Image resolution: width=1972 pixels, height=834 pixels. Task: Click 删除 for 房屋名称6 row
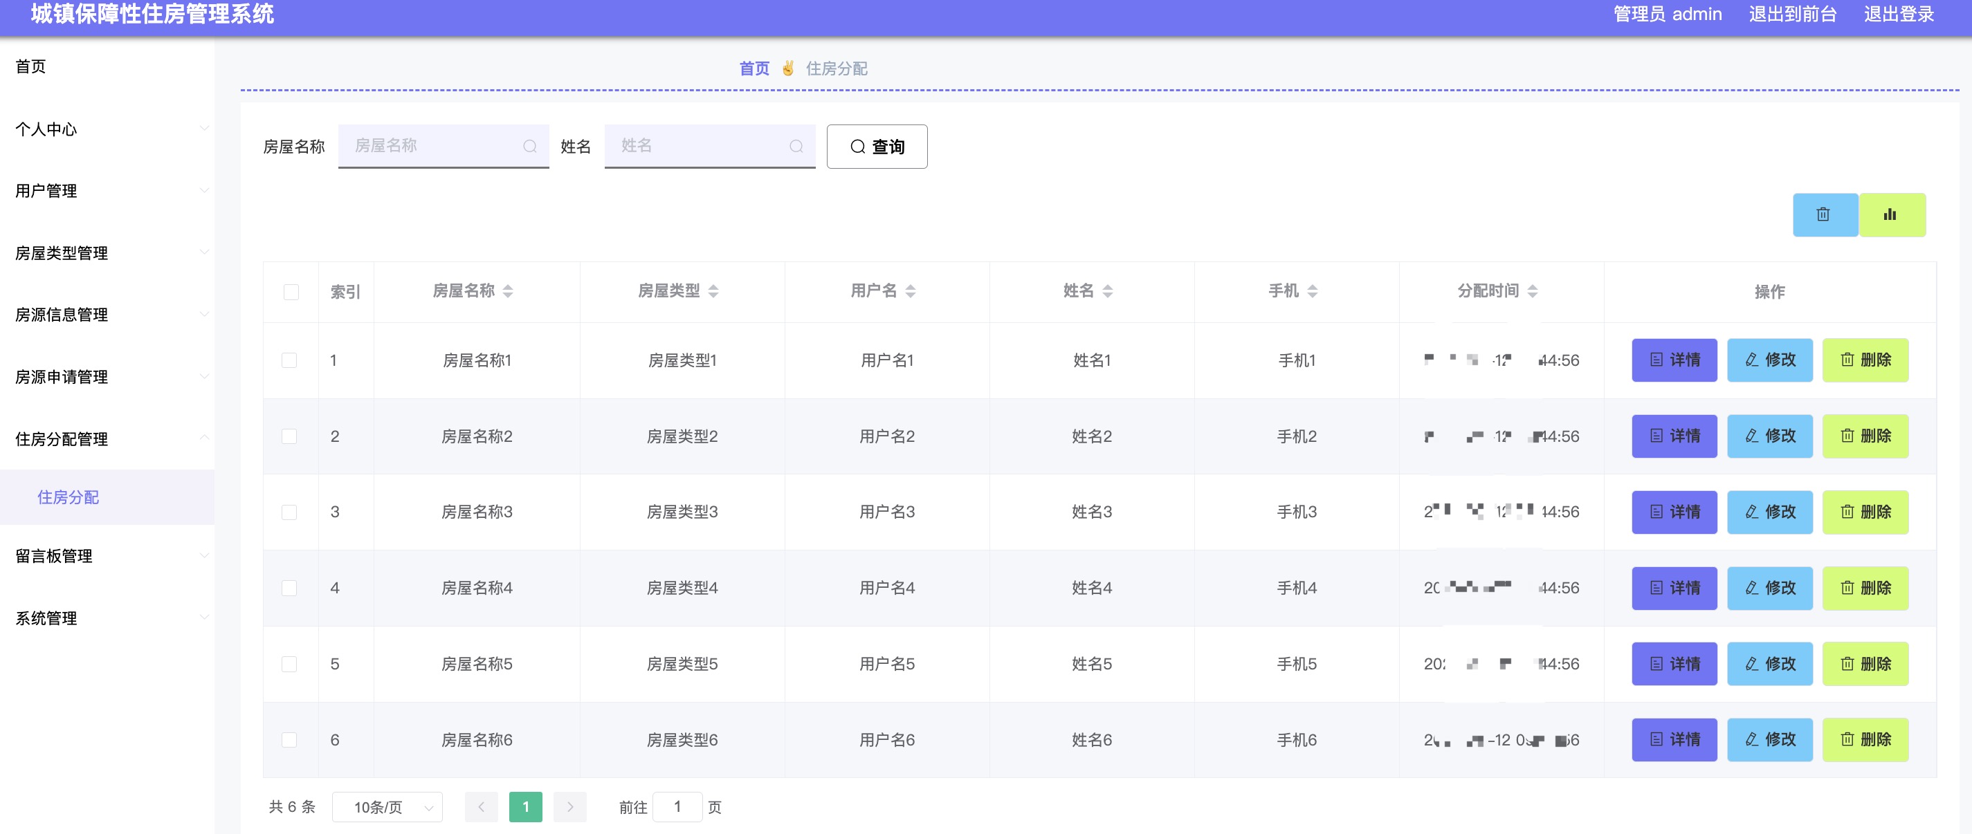pos(1865,739)
